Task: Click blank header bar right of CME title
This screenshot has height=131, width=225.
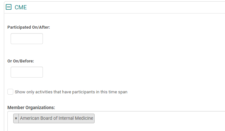Action: click(x=129, y=7)
